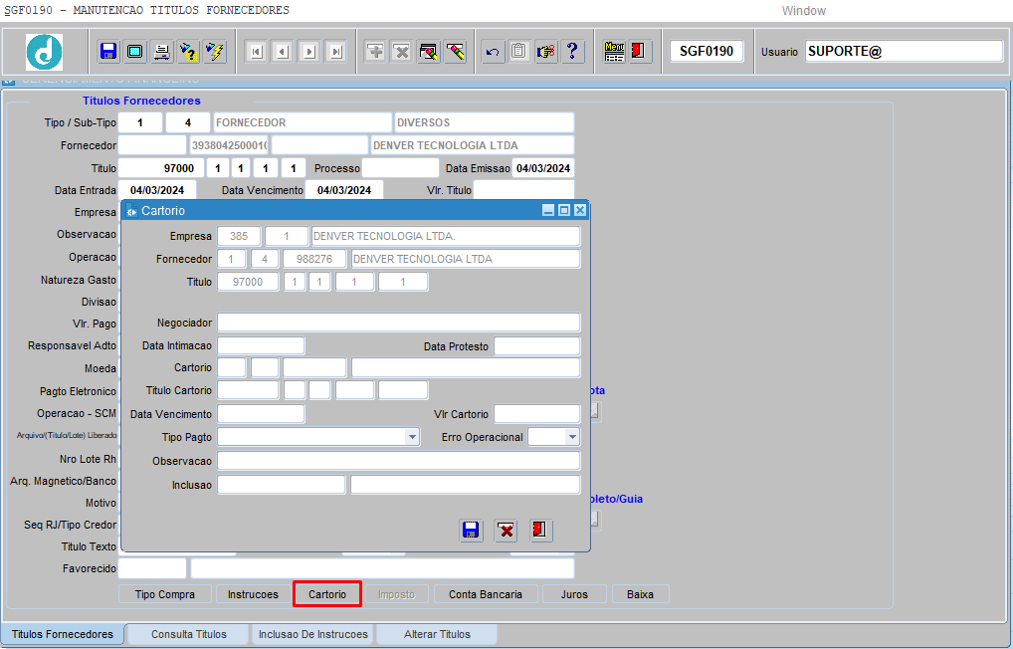
Task: Click the first Inclusao field
Action: point(281,485)
